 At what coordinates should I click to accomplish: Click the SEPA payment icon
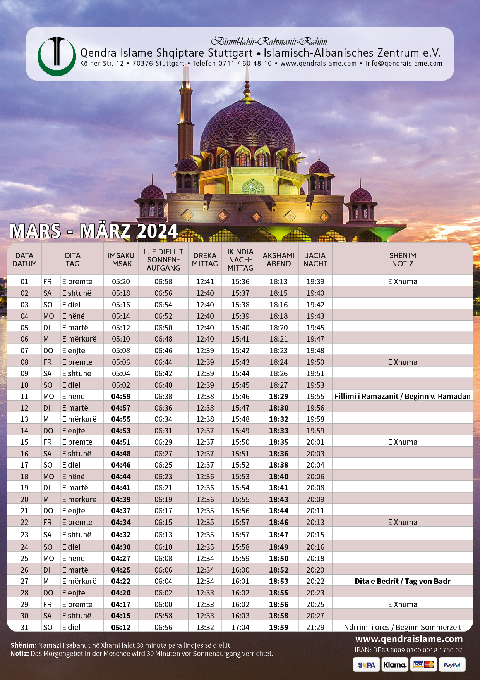click(x=366, y=665)
